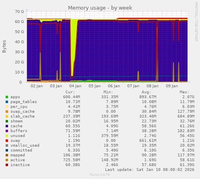Click the 'shmem' legend label
The height and width of the screenshot is (179, 200).
[16, 121]
